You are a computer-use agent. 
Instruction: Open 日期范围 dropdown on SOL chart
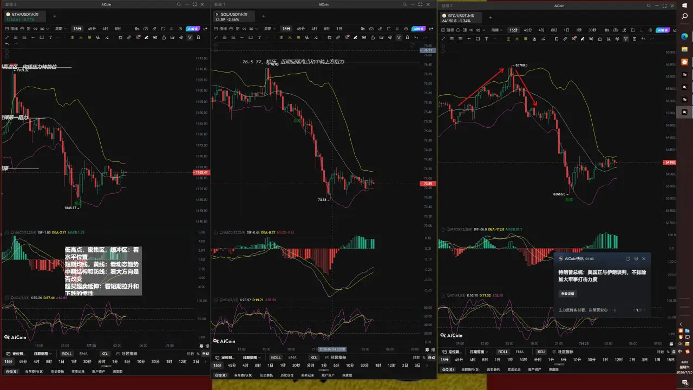[x=251, y=357]
